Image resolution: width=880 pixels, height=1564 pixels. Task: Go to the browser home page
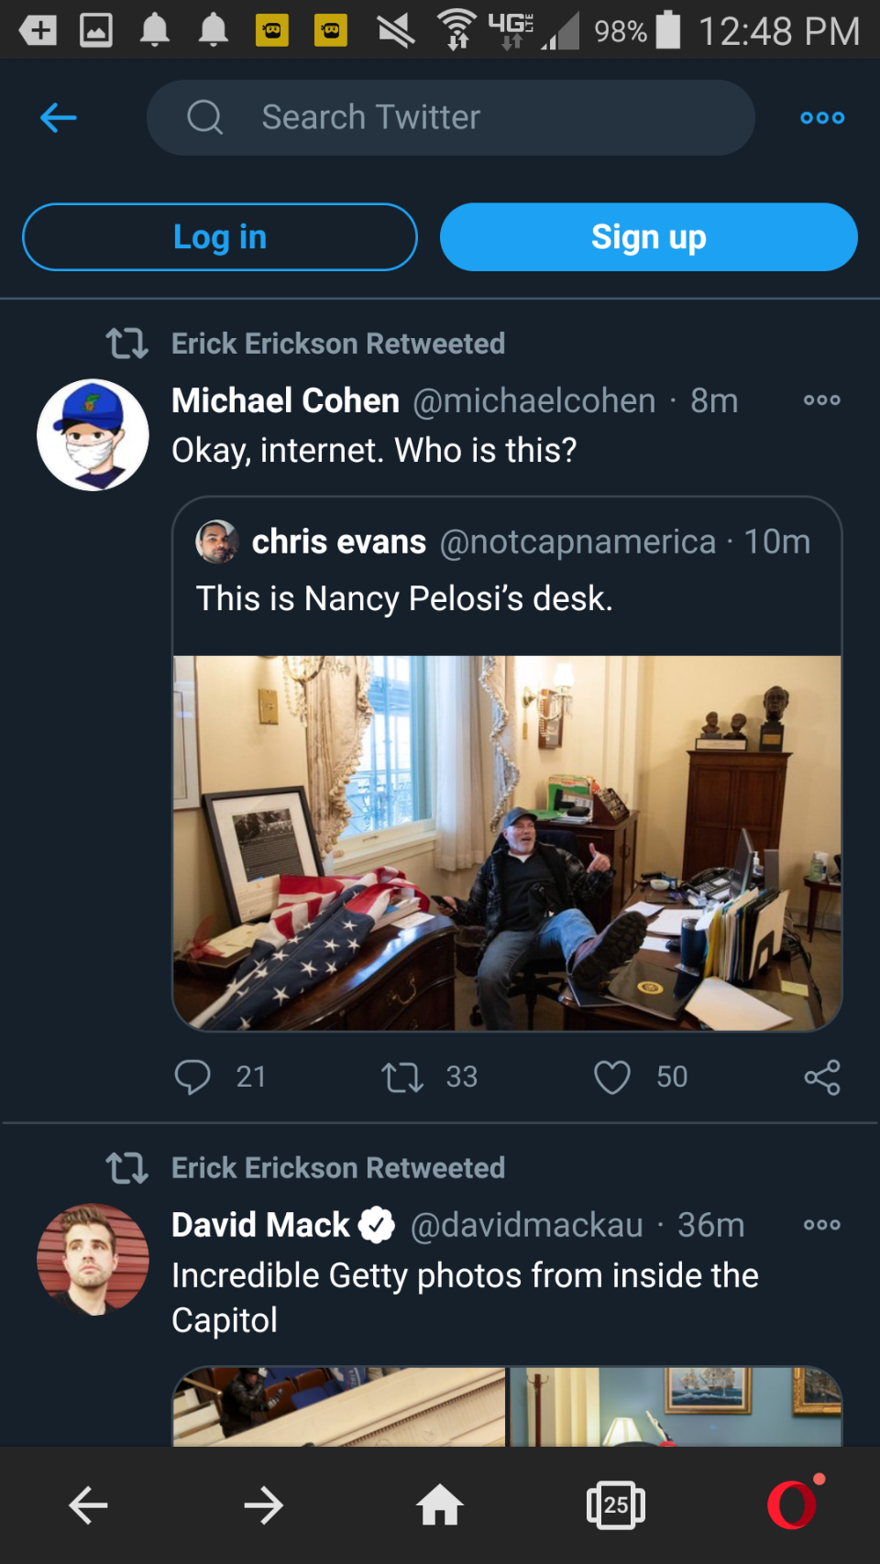pos(440,1505)
